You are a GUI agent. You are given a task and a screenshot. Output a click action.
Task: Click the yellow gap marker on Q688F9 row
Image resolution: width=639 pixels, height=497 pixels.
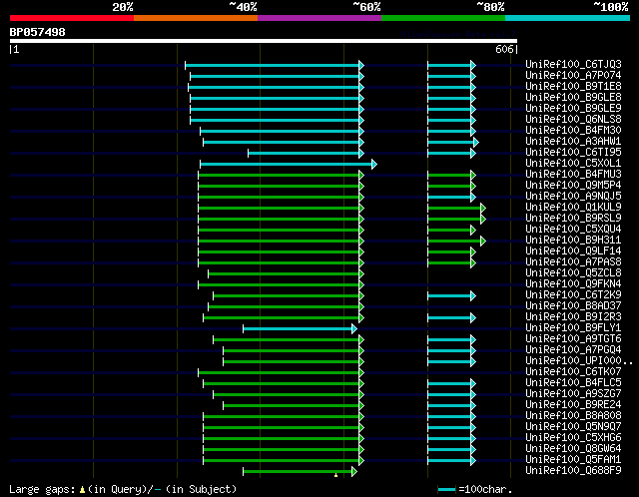pyautogui.click(x=335, y=475)
